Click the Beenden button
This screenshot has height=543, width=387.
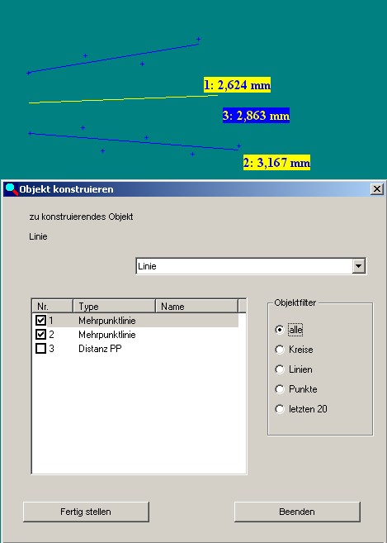pyautogui.click(x=297, y=512)
